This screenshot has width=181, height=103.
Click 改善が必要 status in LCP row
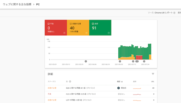[x=52, y=100]
